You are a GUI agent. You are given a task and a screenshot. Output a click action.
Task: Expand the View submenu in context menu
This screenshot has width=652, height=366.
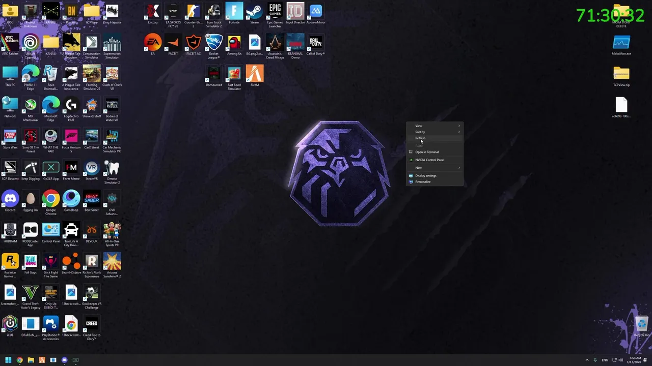(x=435, y=126)
